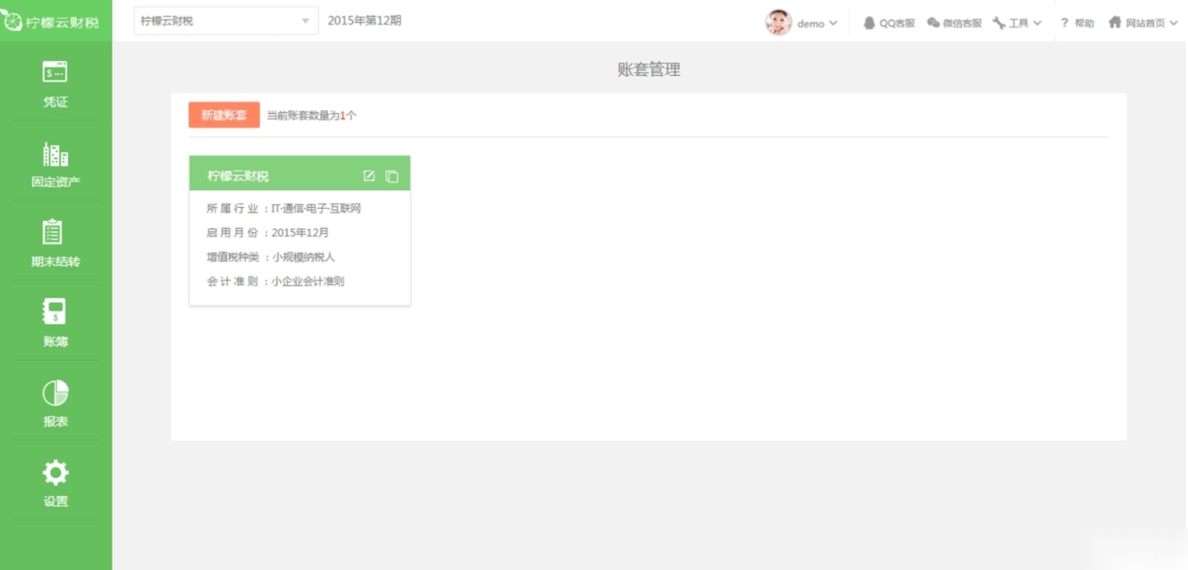Edit the 柠檬云财税 account set
This screenshot has height=570, width=1188.
pyautogui.click(x=369, y=175)
